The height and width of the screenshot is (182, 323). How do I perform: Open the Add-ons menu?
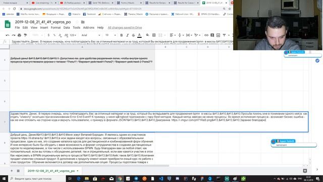[x=89, y=28]
